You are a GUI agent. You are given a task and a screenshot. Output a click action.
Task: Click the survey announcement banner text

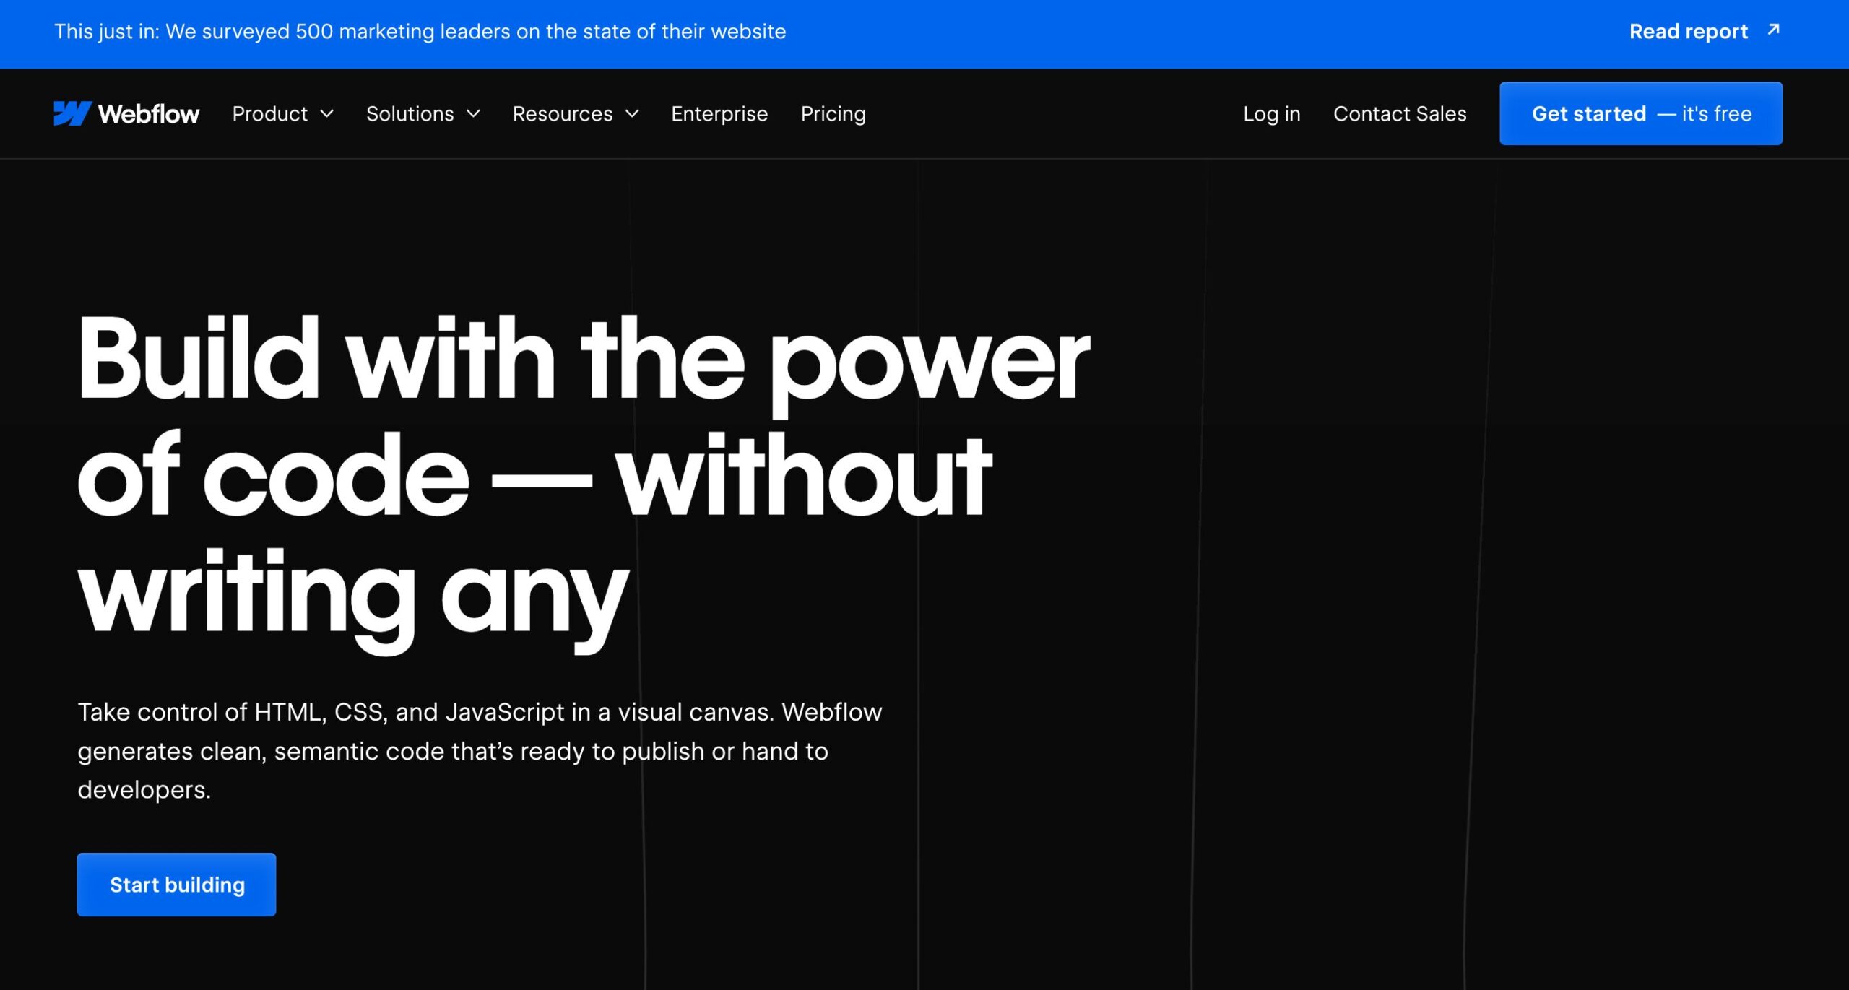click(x=420, y=32)
